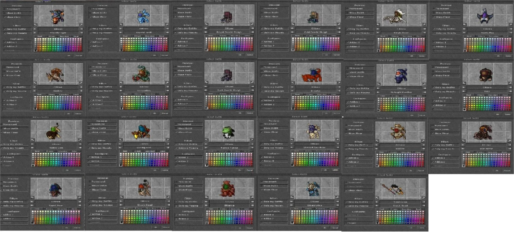Click right rotate icon under Tamed Panda preview
The image size is (514, 232).
[x=252, y=140]
